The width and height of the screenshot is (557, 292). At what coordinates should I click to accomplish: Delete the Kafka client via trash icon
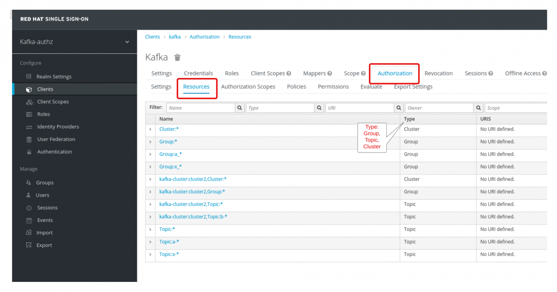[x=178, y=58]
